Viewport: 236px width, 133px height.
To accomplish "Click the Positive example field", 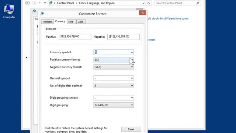I will pos(75,37).
